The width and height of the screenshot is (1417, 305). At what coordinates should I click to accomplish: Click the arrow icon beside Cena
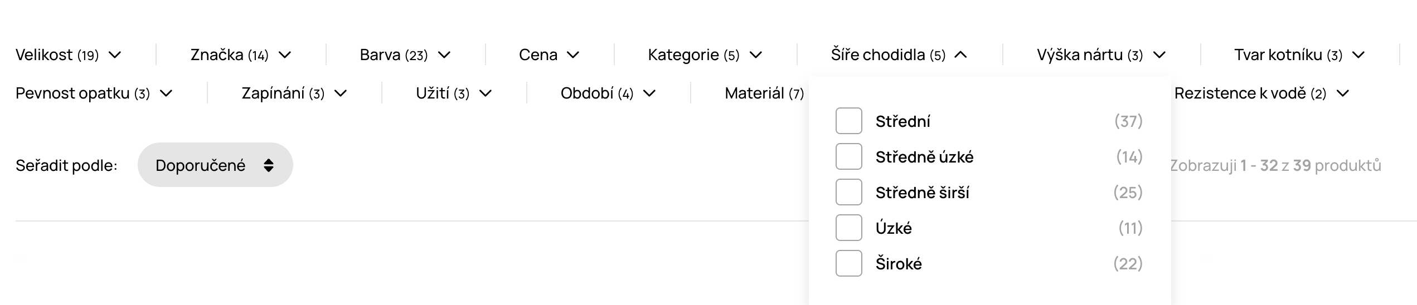573,55
